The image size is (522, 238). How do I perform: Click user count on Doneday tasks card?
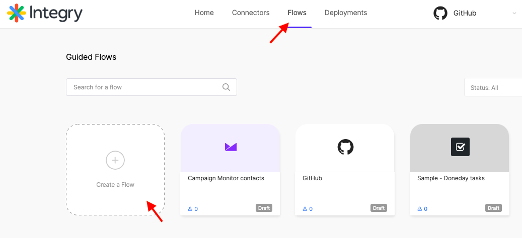coord(422,209)
